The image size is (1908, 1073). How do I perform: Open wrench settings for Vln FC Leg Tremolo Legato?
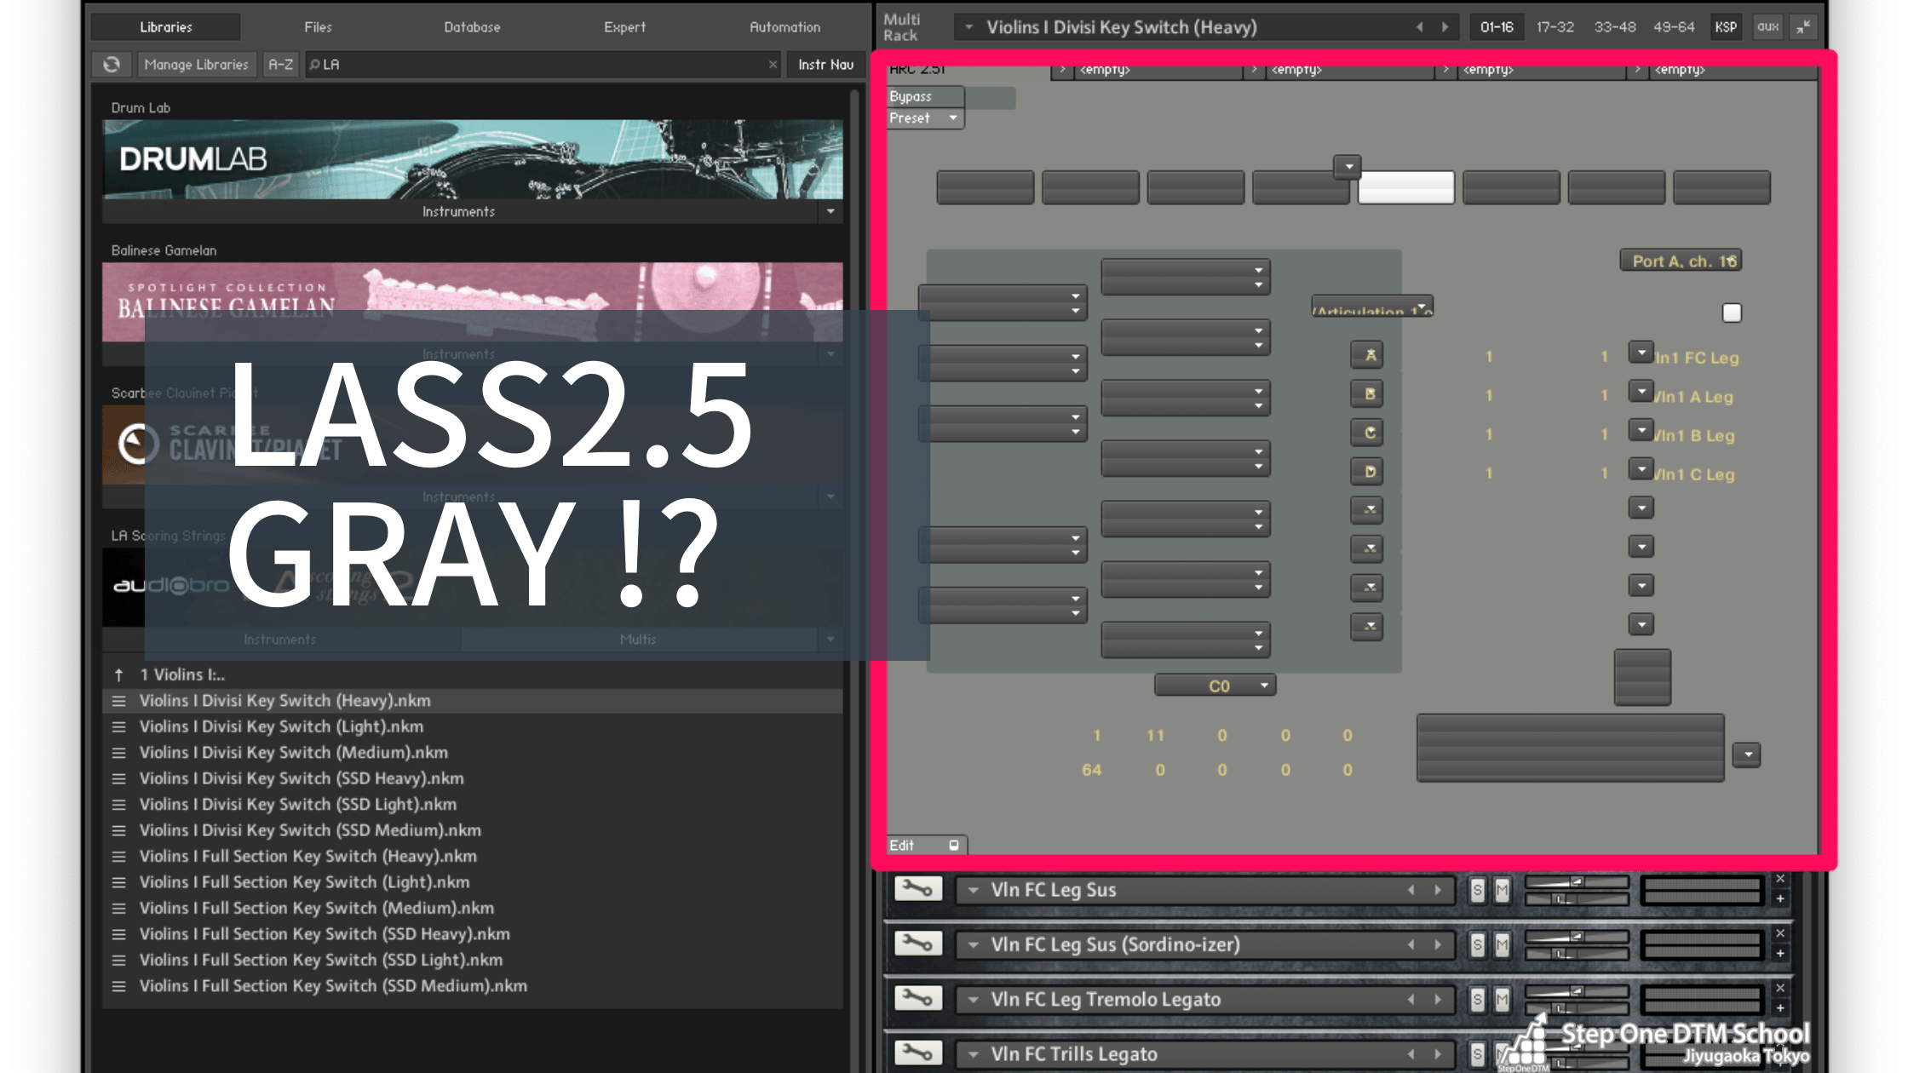coord(917,998)
